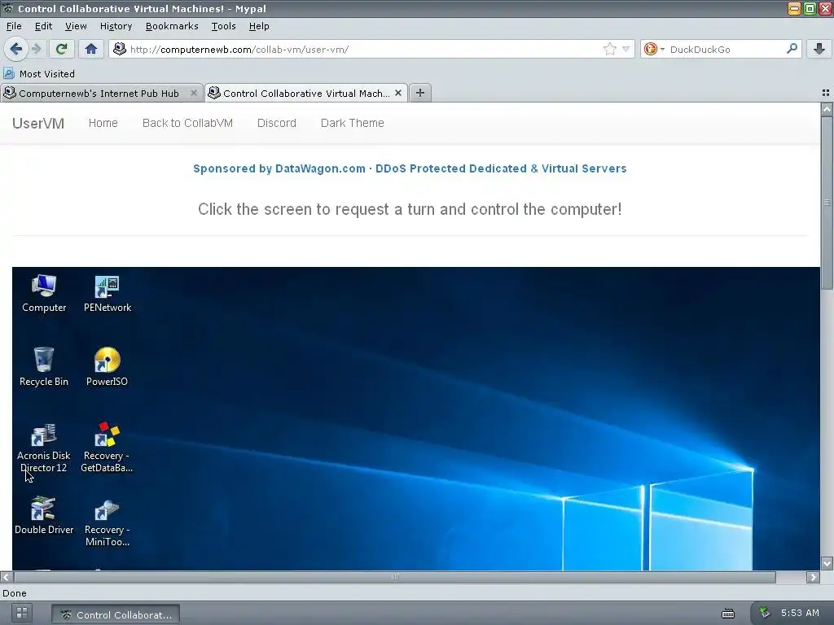Click the vertical scrollbar up arrow
834x625 pixels.
click(827, 110)
